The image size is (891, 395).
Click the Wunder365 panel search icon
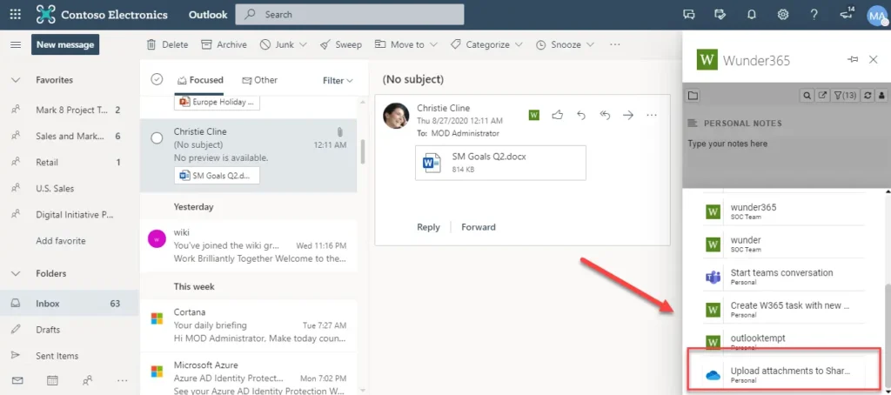(807, 95)
